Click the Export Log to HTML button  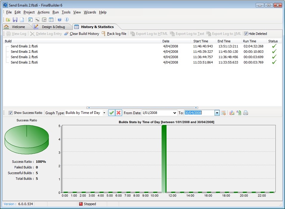[149, 34]
